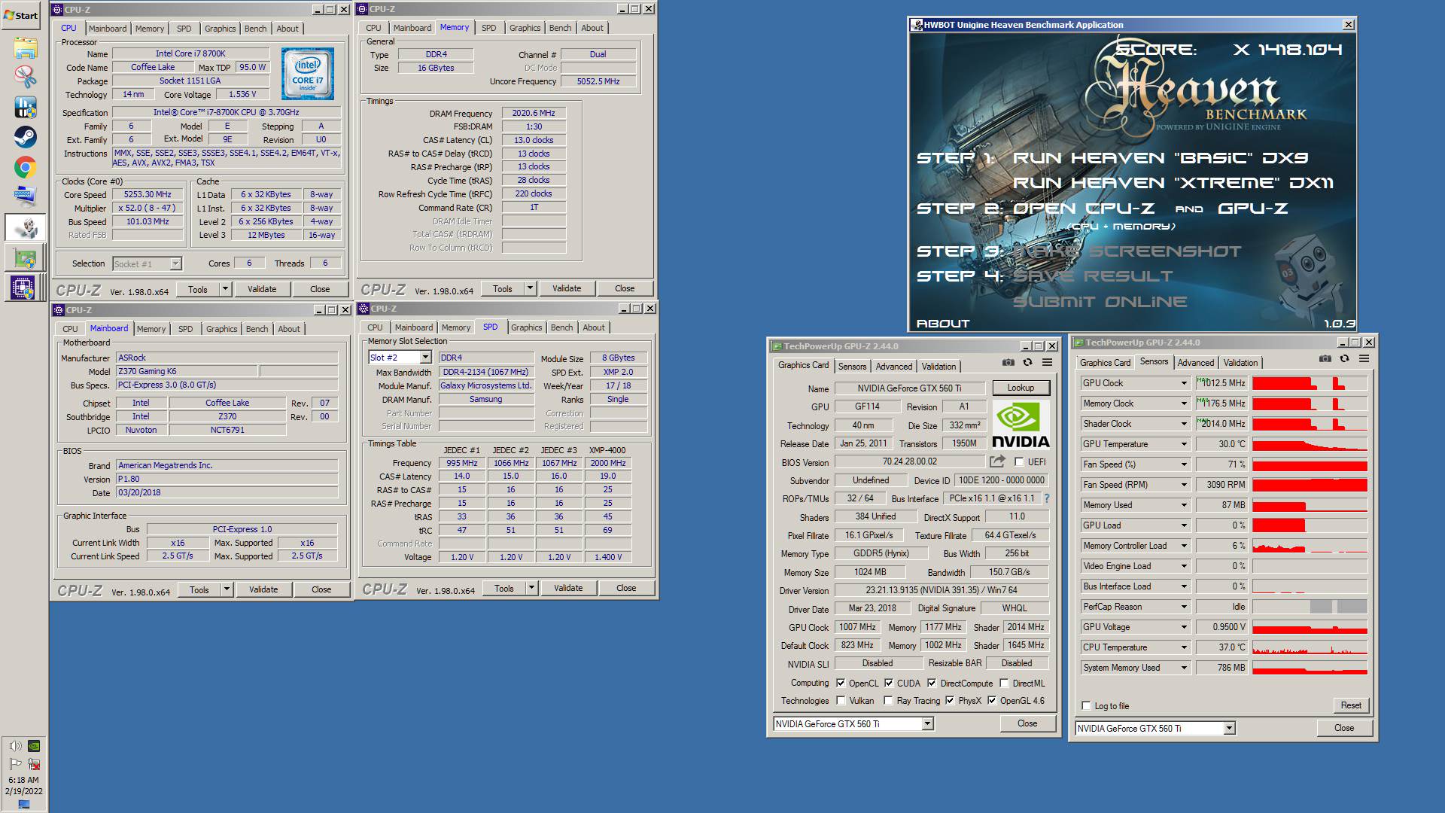Refresh readings in GPU-Z Sensors window

1345,359
